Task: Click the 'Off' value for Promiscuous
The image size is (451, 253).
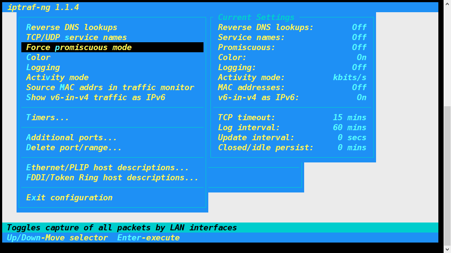Action: pos(359,47)
